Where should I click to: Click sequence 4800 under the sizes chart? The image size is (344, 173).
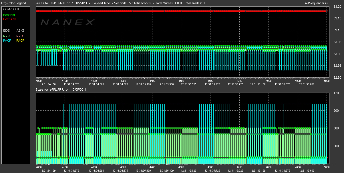pyautogui.click(x=269, y=167)
